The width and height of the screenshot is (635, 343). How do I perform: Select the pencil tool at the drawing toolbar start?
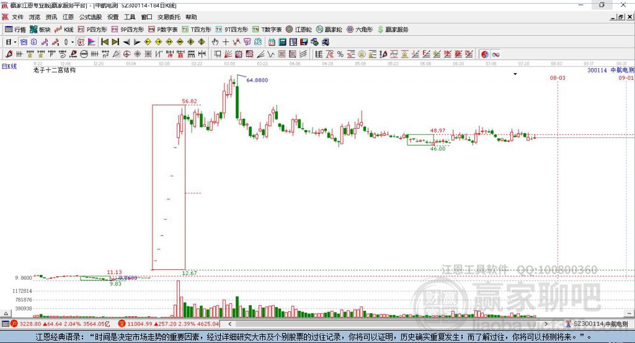point(9,54)
